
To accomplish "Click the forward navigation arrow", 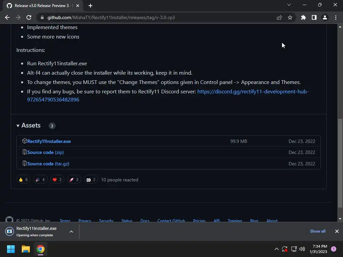I will point(18,17).
